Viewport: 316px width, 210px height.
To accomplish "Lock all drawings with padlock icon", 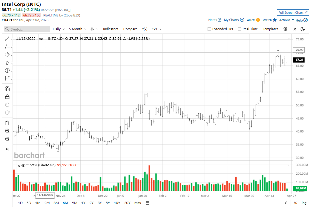I will click(7, 97).
